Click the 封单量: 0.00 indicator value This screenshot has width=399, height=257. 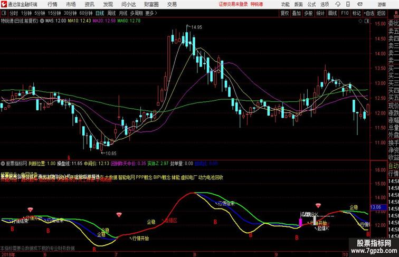182,164
